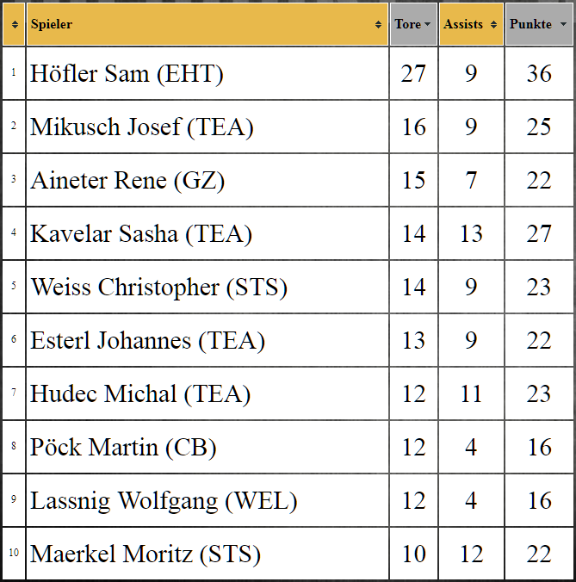Select player Höfler Sam (EHT)
This screenshot has height=582, width=576.
(x=127, y=73)
